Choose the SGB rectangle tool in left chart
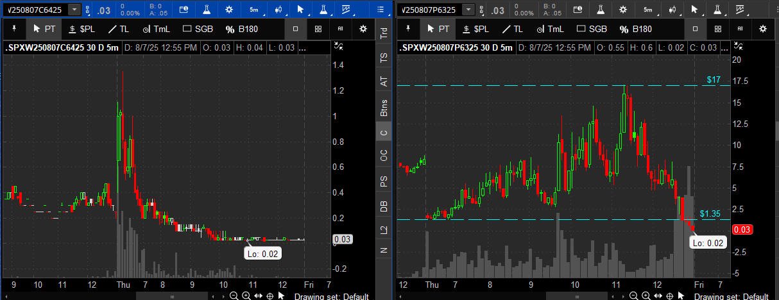The image size is (779, 300). (x=198, y=29)
